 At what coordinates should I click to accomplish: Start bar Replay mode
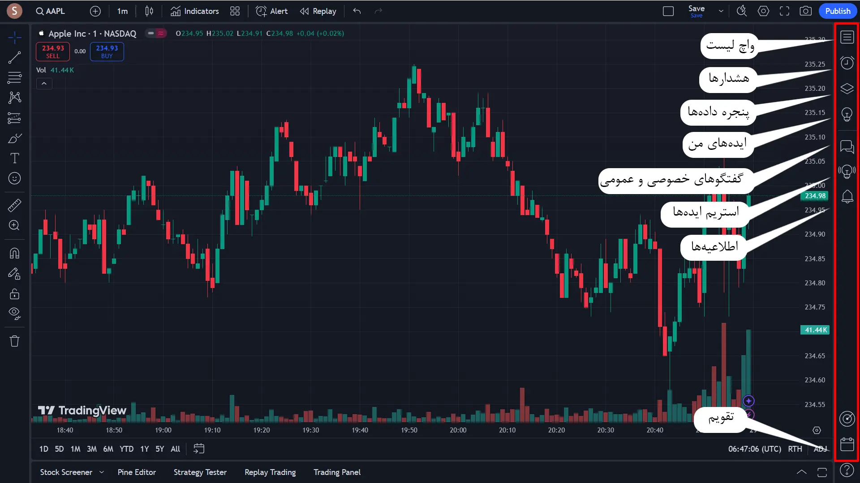click(318, 11)
